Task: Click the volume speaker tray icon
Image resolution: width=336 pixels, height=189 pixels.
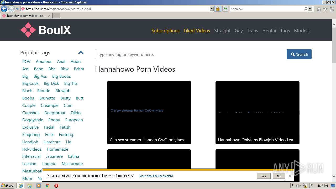Action: click(298, 186)
